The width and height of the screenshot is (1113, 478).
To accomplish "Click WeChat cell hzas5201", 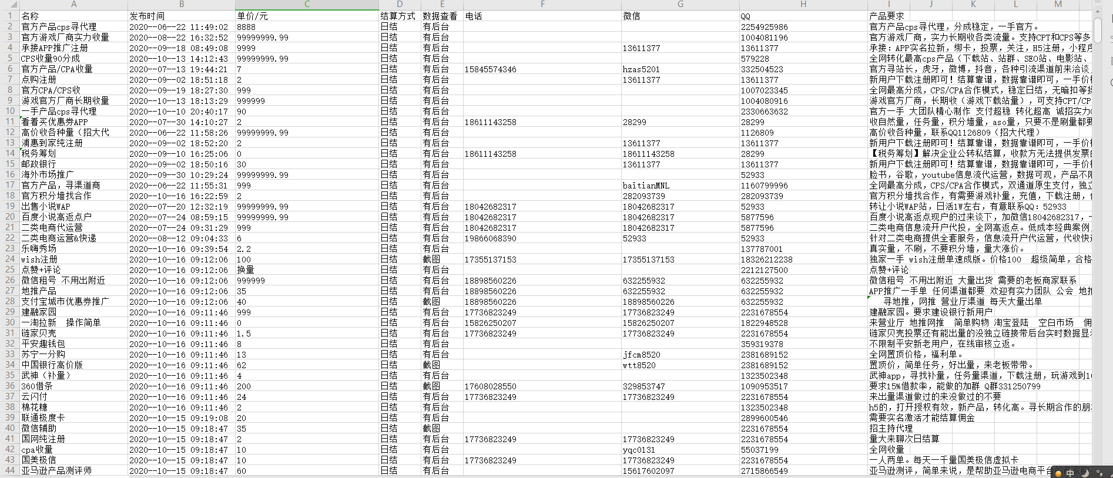I will click(x=680, y=69).
